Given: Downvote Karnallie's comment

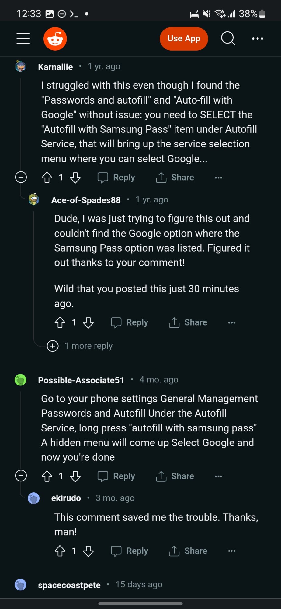Looking at the screenshot, I should tap(75, 178).
